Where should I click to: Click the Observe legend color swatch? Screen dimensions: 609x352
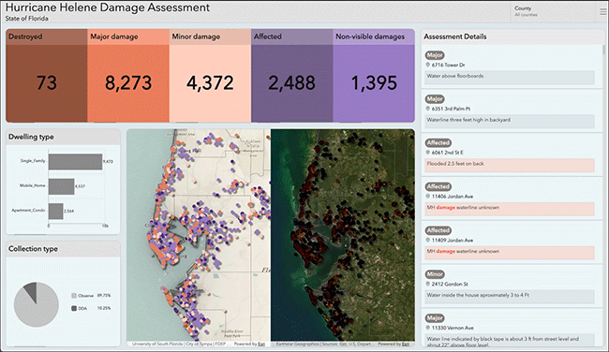(74, 296)
